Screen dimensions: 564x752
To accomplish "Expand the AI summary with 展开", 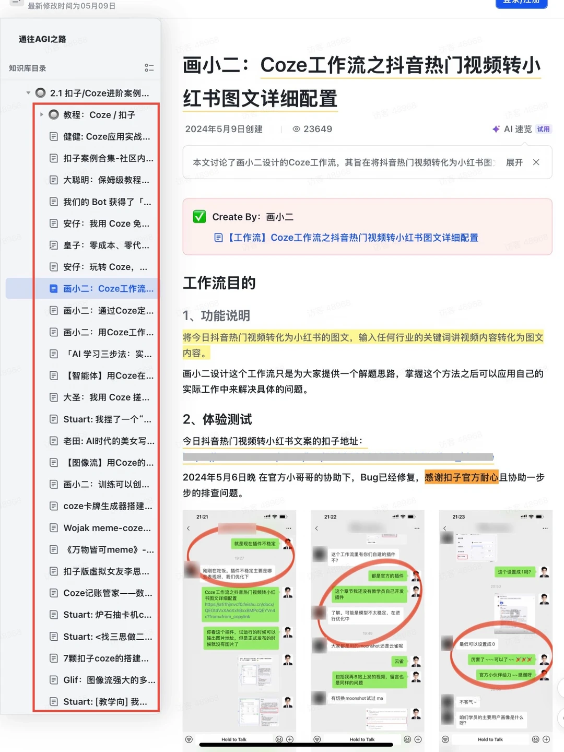I will pos(514,162).
